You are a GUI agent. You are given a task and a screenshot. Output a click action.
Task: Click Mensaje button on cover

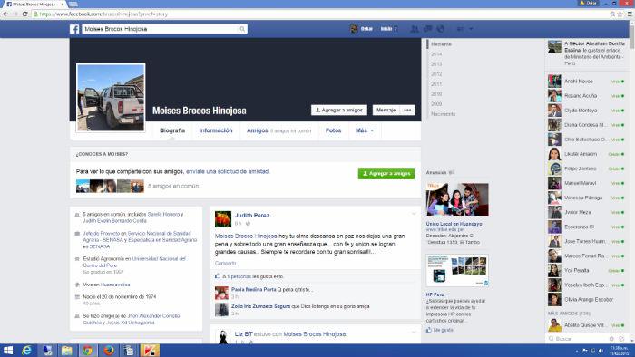pyautogui.click(x=386, y=110)
